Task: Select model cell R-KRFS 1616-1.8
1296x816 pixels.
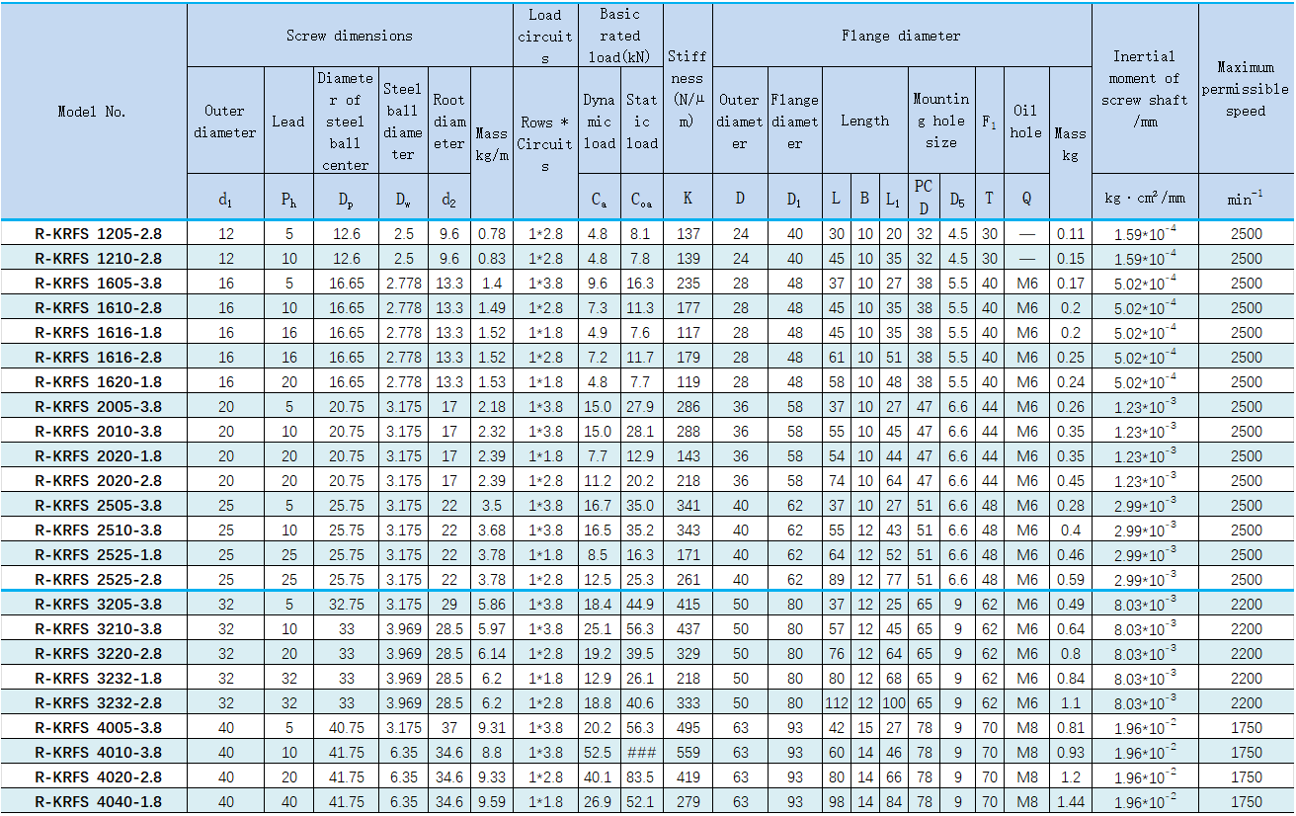Action: point(98,333)
